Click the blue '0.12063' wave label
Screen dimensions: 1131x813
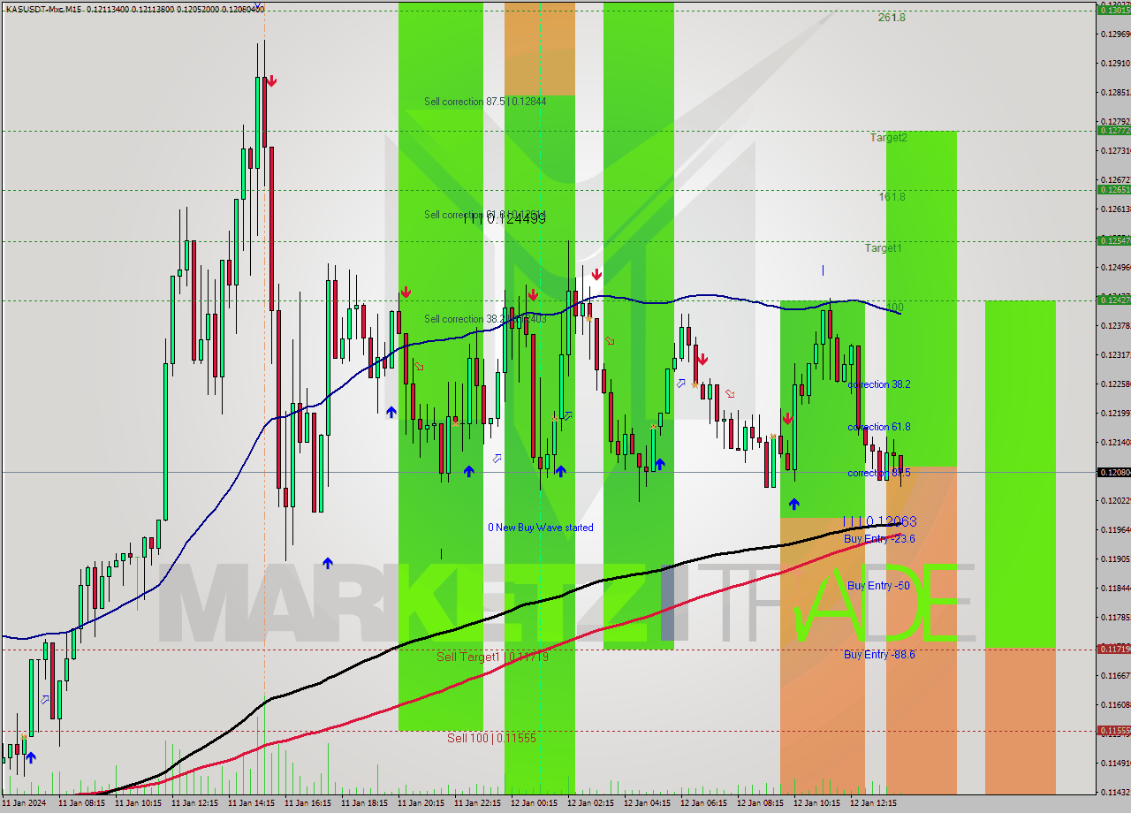(879, 522)
